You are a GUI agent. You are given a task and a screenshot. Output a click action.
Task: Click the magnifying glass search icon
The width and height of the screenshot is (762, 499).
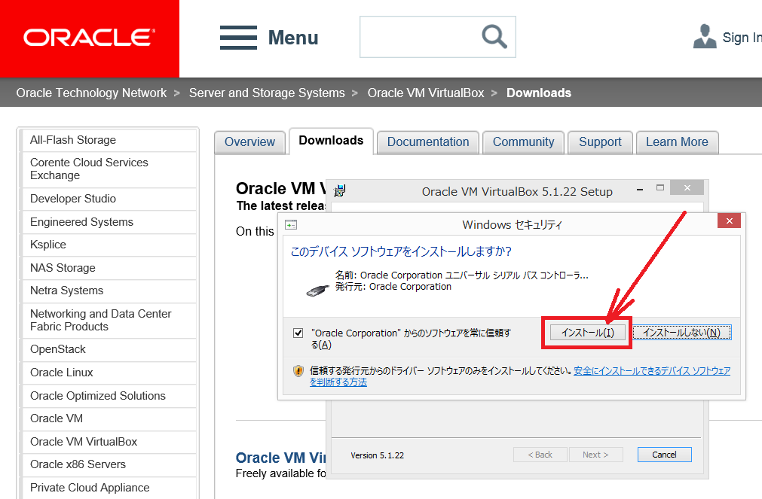494,36
